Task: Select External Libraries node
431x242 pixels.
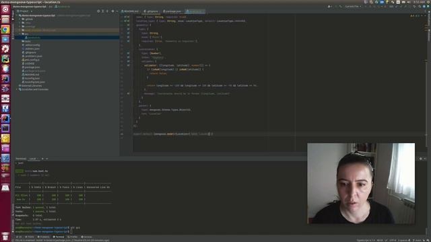Action: (x=32, y=85)
